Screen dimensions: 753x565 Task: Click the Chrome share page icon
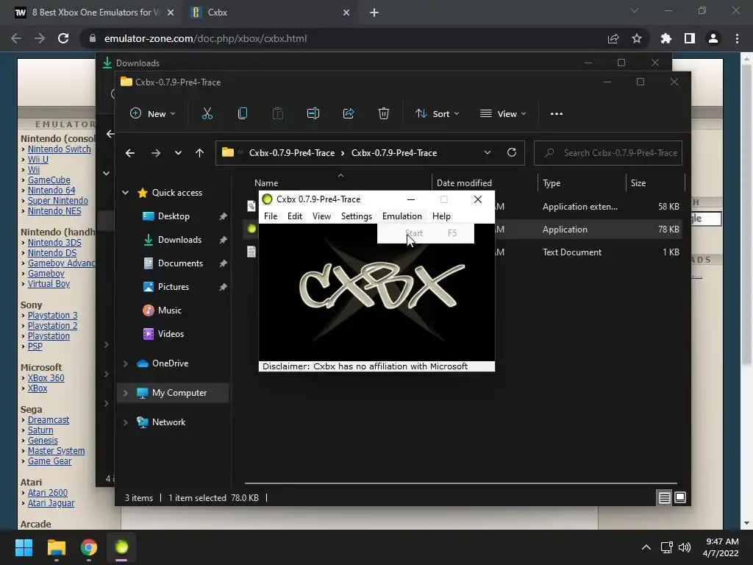click(x=613, y=38)
